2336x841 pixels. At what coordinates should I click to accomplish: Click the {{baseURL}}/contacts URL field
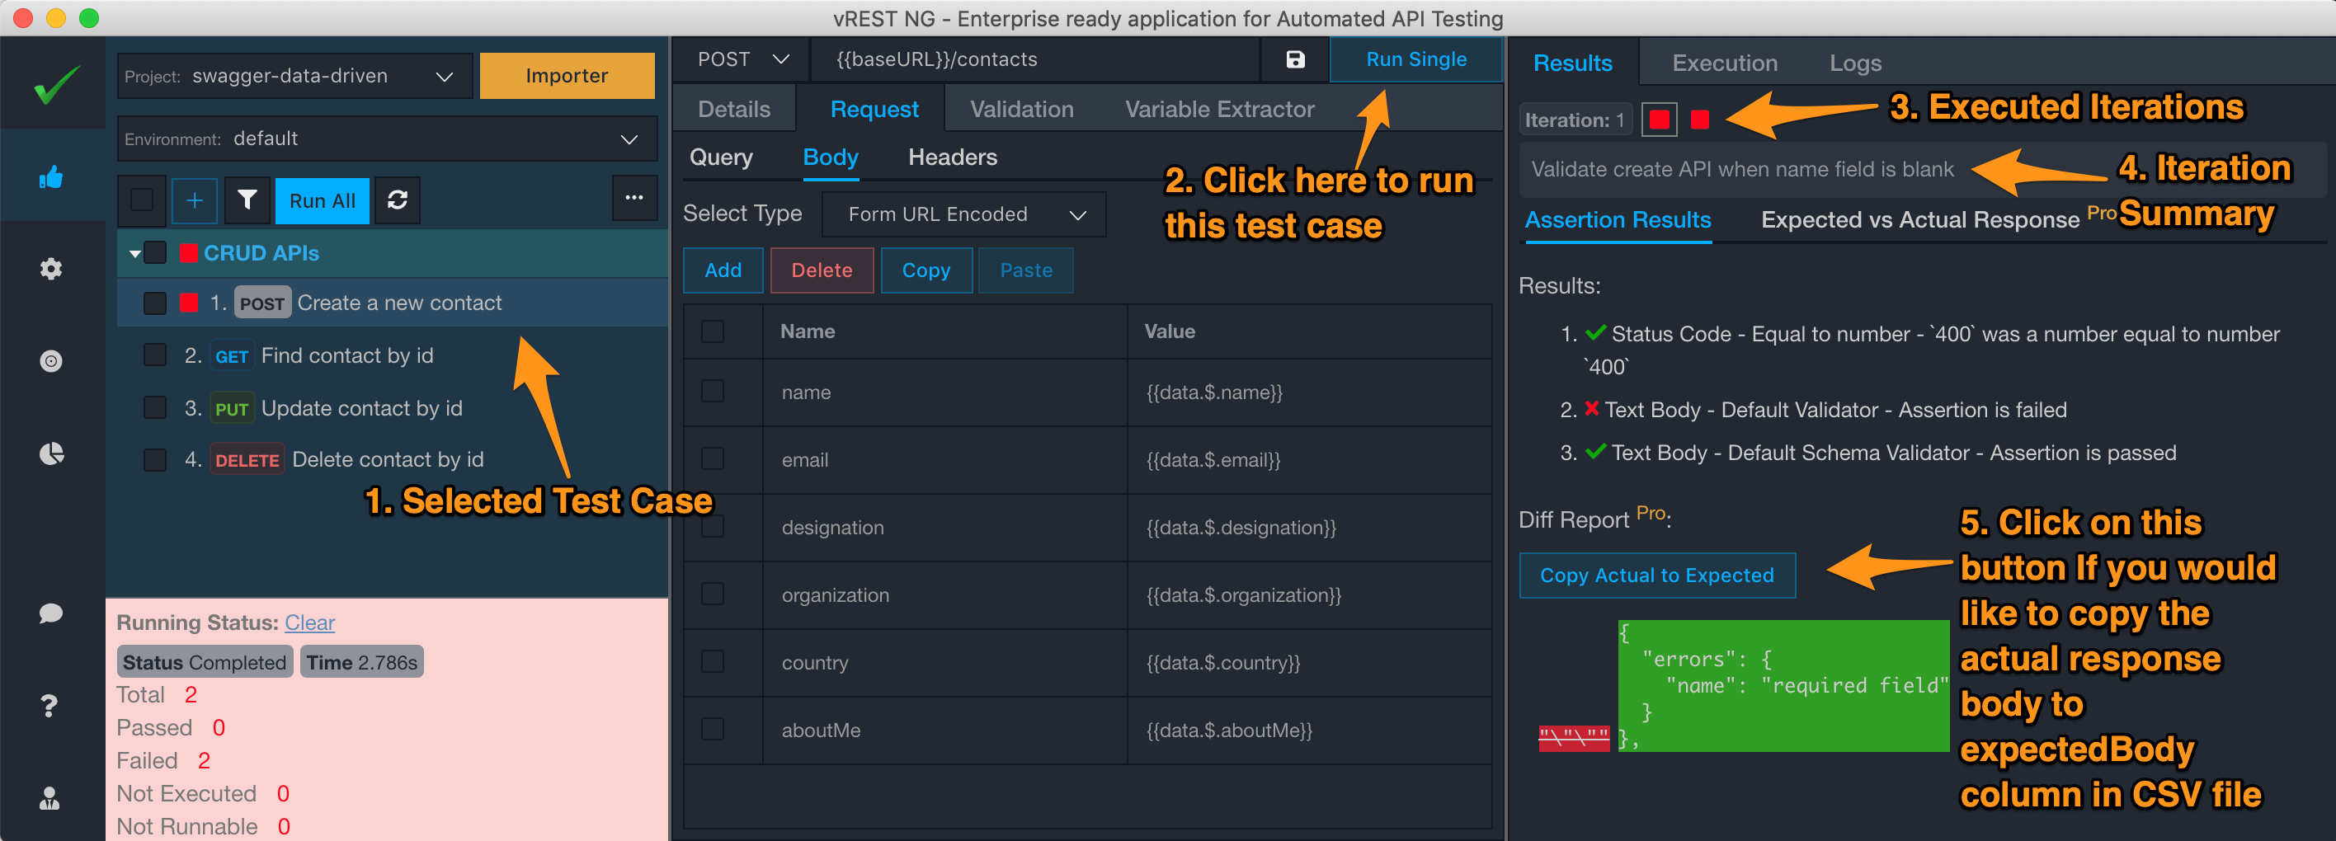[1035, 60]
